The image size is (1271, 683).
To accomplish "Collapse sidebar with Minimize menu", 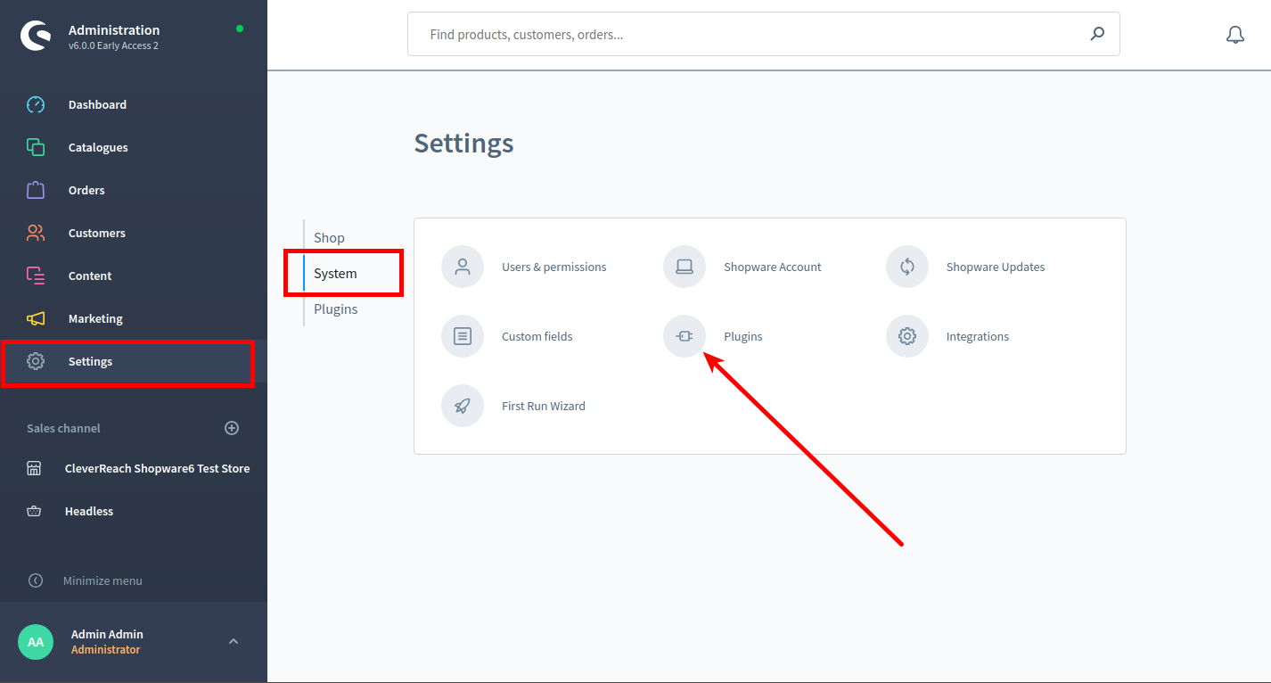I will (102, 580).
